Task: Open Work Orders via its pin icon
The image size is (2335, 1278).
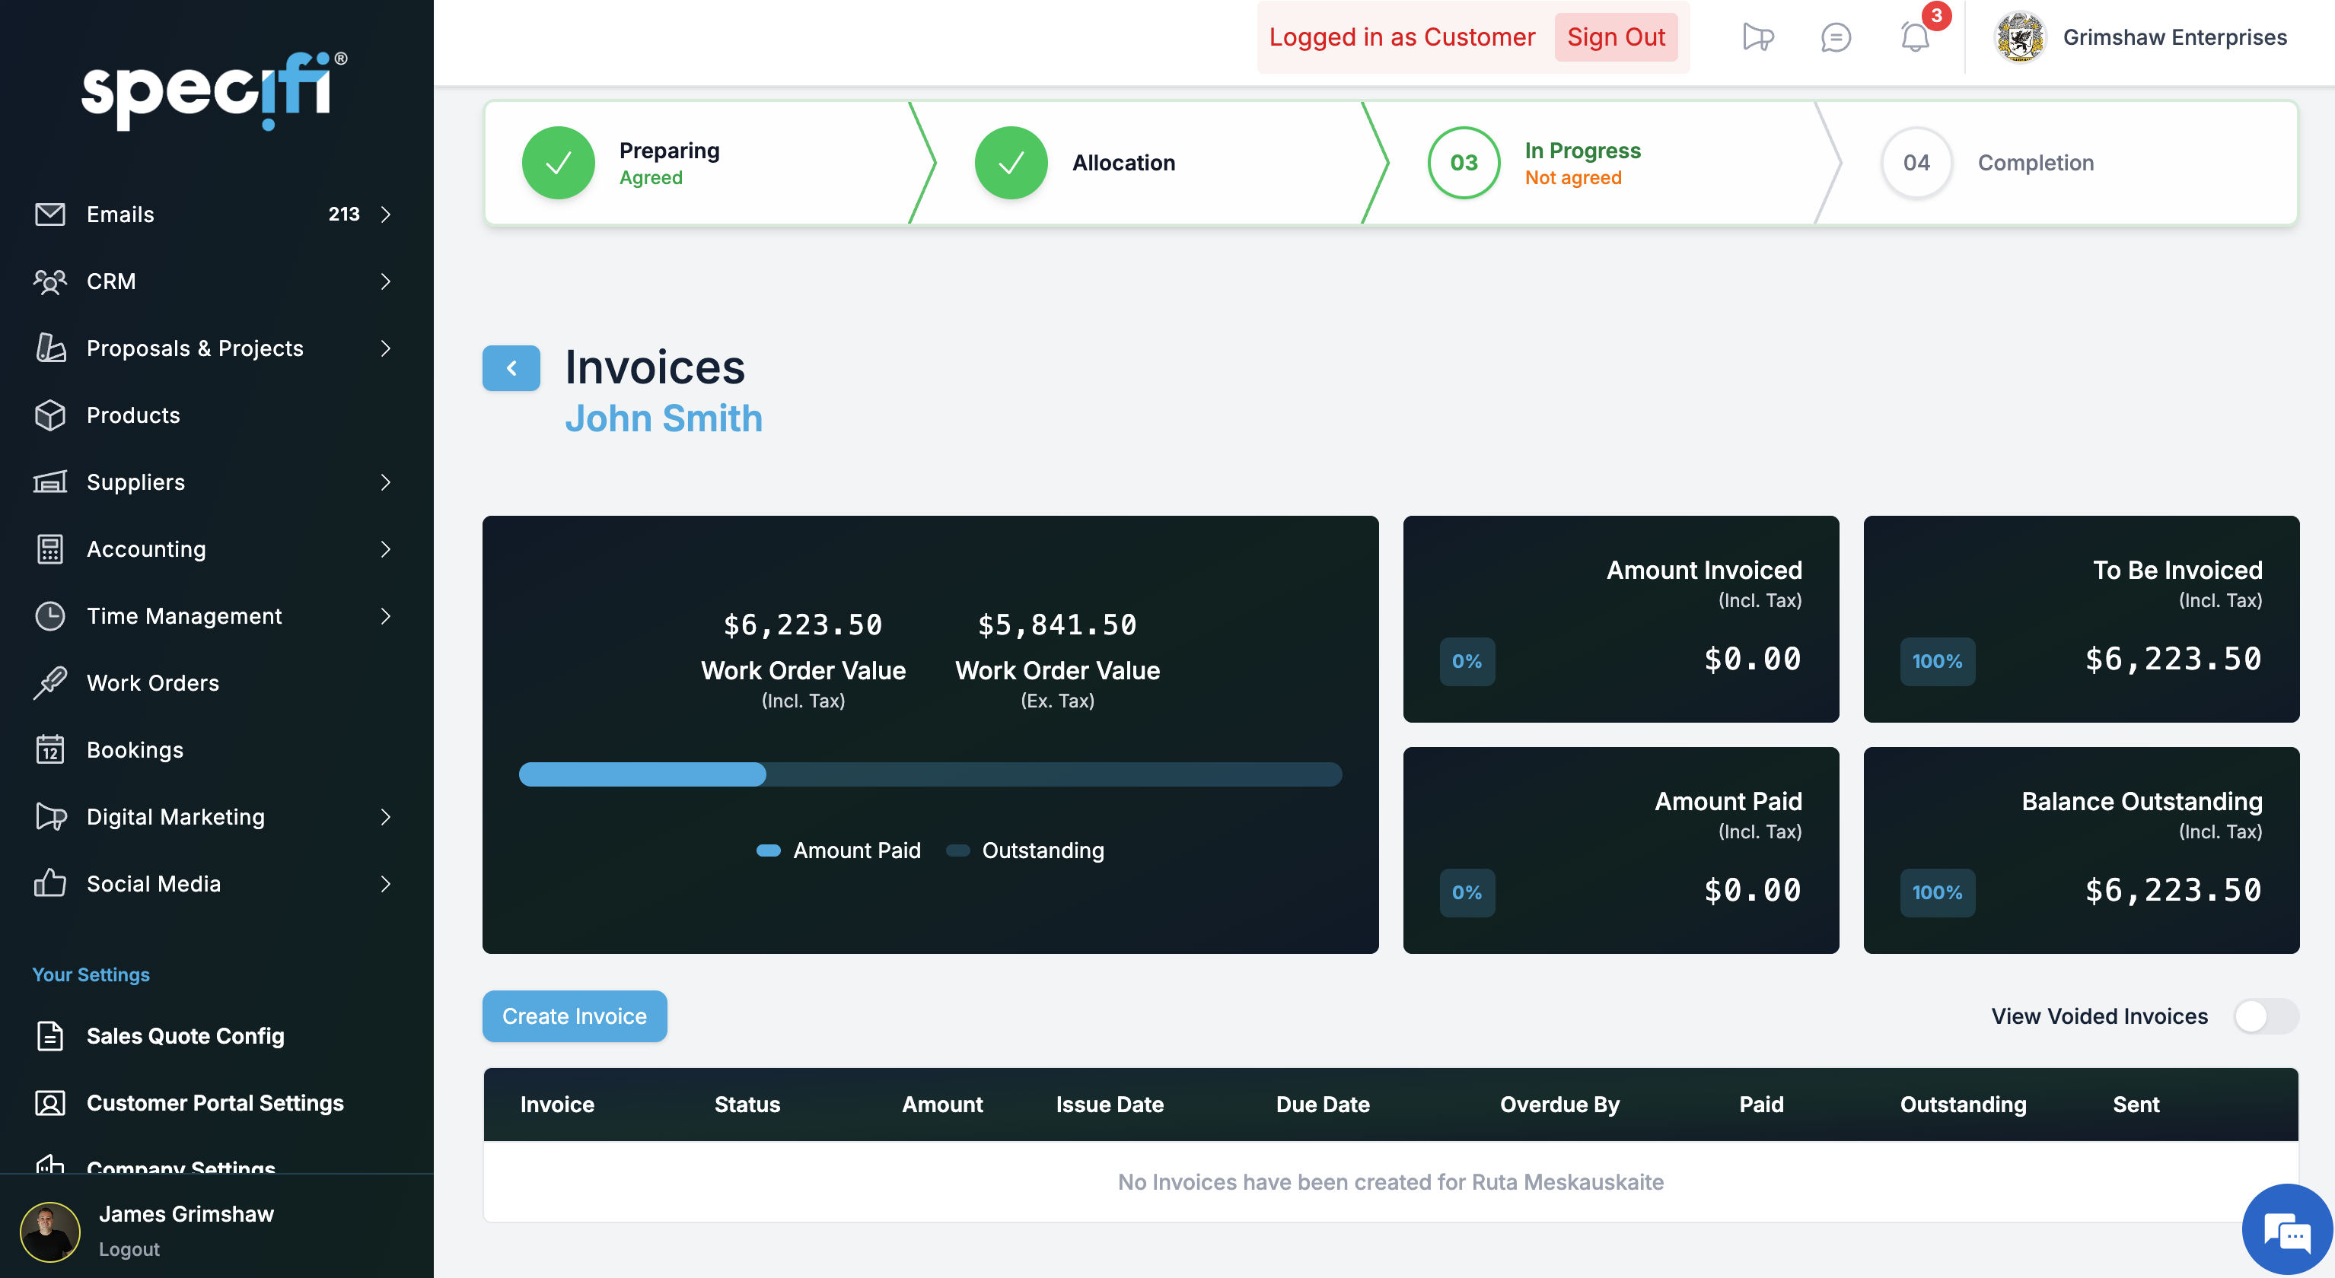Action: pyautogui.click(x=50, y=682)
